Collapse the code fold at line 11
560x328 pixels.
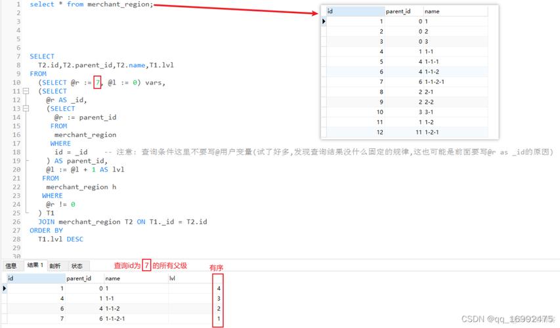[26, 91]
